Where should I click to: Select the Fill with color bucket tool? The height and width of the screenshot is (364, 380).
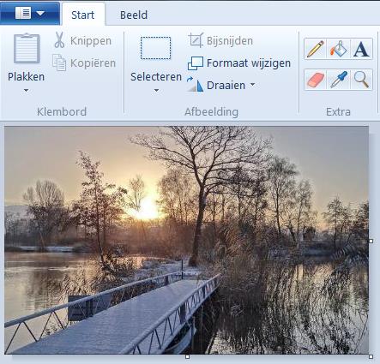[339, 49]
